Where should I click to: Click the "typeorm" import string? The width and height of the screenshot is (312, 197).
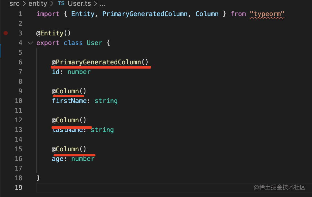pyautogui.click(x=267, y=14)
